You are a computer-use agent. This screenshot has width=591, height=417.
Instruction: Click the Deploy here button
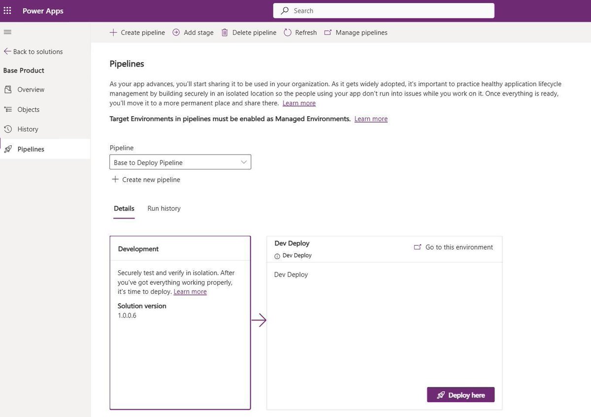coord(460,395)
